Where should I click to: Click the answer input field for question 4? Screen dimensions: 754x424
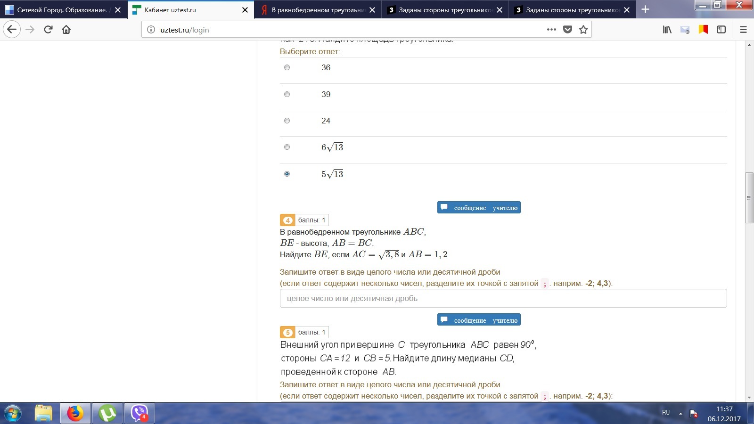(x=503, y=299)
